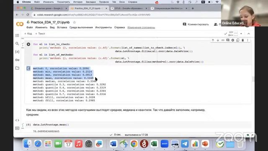
Task: Open the Files folder panel in sidebar
Action: [17, 68]
